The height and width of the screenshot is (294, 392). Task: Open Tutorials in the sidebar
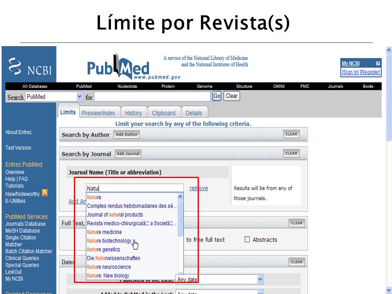(15, 186)
